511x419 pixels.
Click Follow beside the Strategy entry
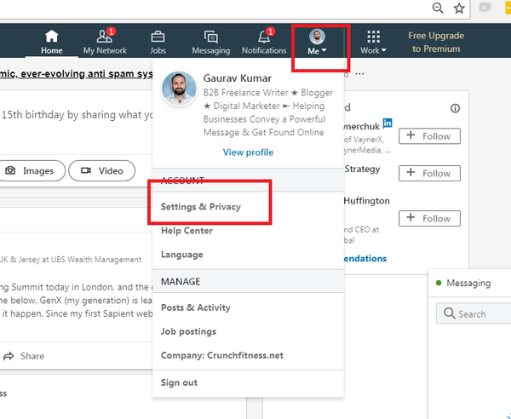[x=429, y=173]
